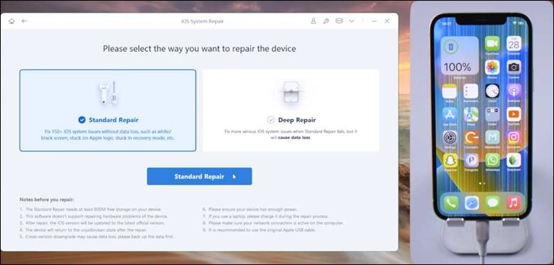554x265 pixels.
Task: Select the Deep Repair radio option
Action: [x=271, y=120]
